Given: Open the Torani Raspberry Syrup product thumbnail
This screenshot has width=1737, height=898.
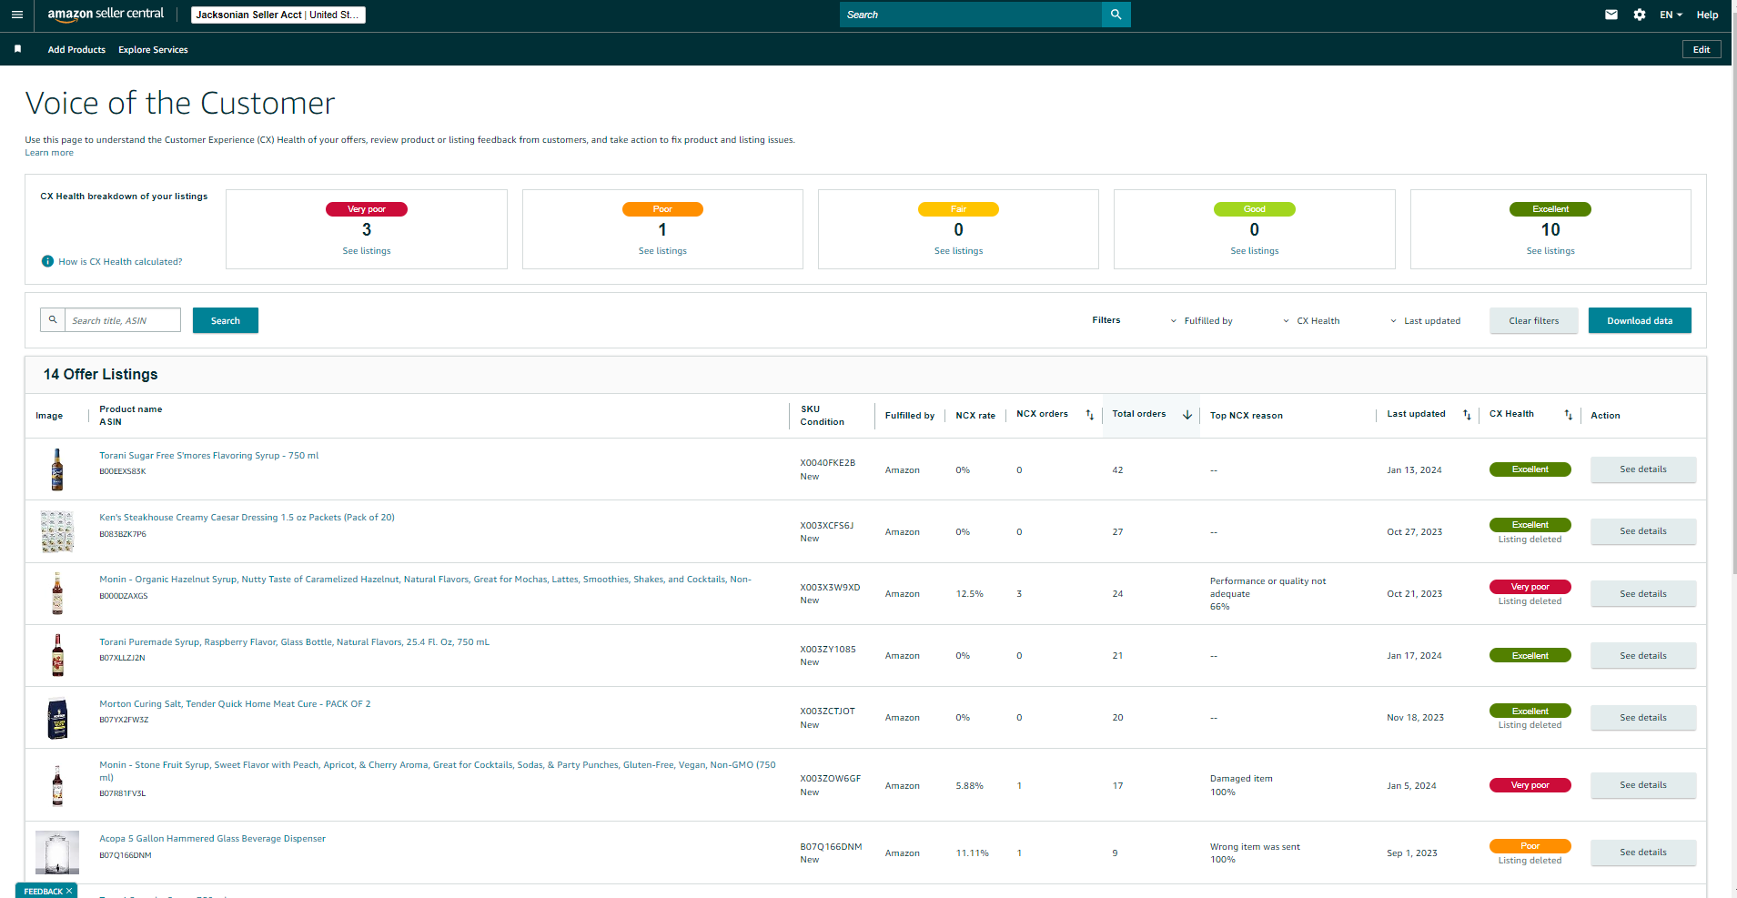Looking at the screenshot, I should click(x=57, y=655).
